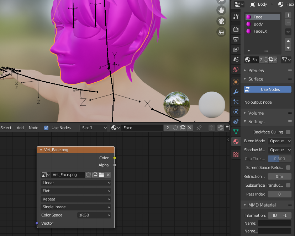Open the Select menu in node editor
Image resolution: width=295 pixels, height=236 pixels.
(6, 128)
